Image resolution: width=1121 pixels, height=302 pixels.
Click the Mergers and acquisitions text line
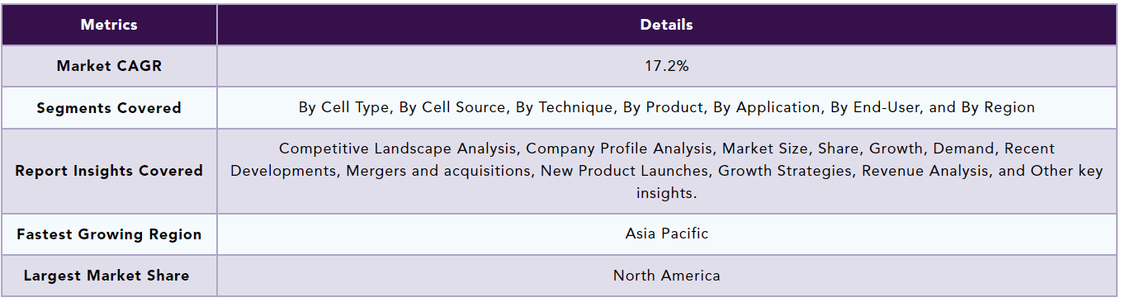[x=440, y=171]
